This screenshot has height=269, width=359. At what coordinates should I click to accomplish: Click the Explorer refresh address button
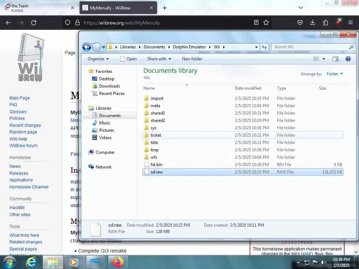click(x=264, y=47)
